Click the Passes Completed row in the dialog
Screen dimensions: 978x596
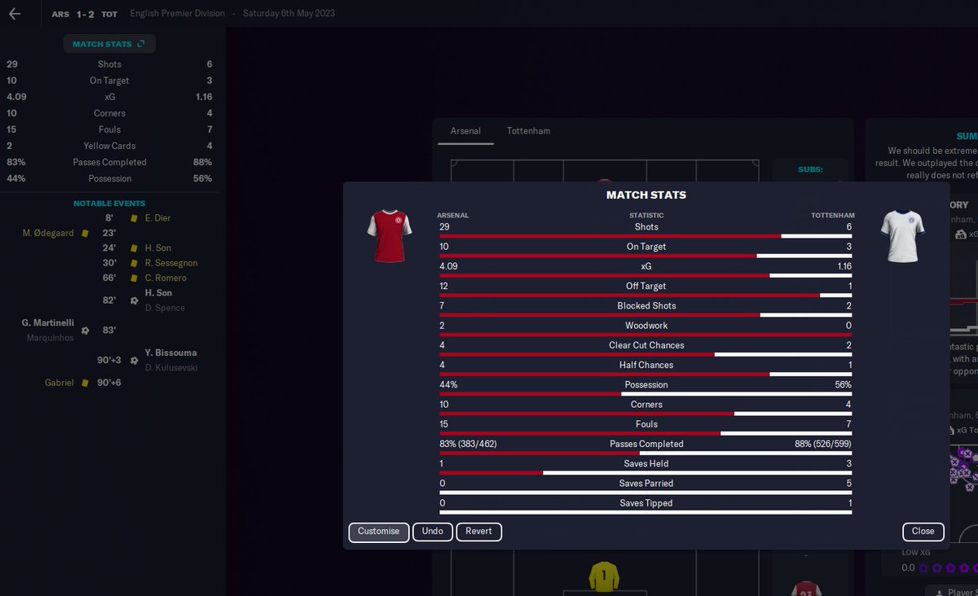click(x=645, y=446)
